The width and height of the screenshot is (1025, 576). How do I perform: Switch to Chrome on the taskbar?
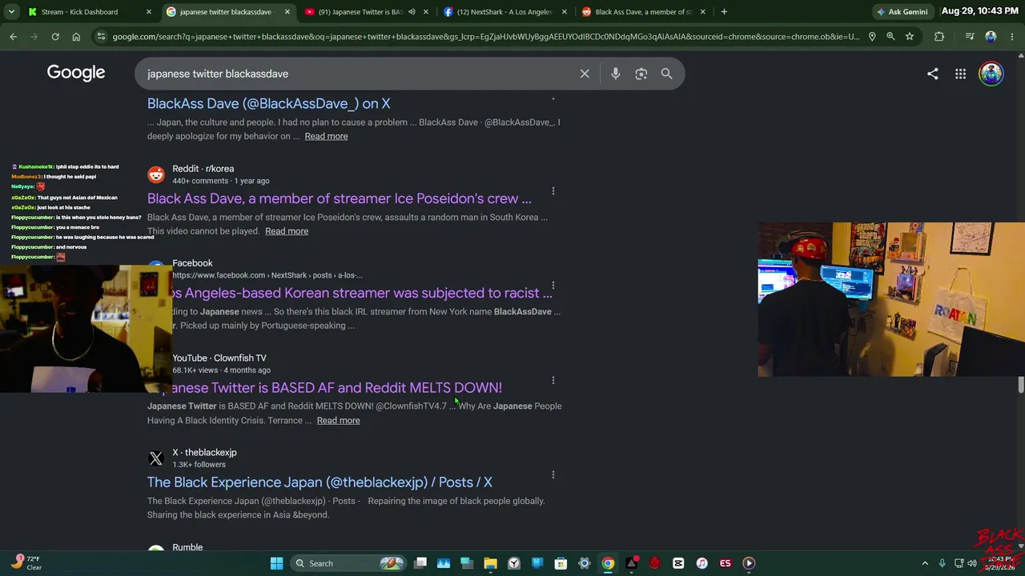(608, 563)
